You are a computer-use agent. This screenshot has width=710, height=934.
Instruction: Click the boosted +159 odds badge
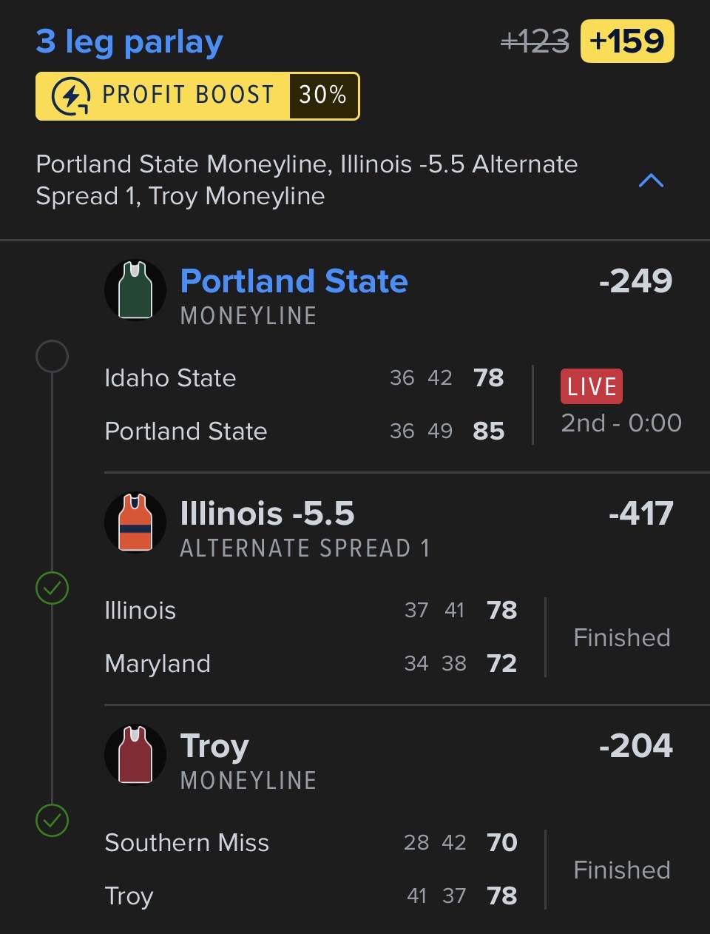click(x=627, y=41)
